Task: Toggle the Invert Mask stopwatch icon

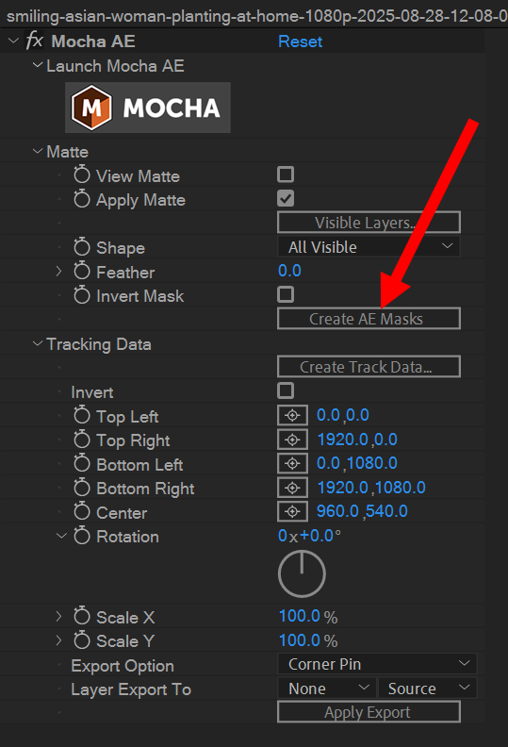Action: pos(82,294)
